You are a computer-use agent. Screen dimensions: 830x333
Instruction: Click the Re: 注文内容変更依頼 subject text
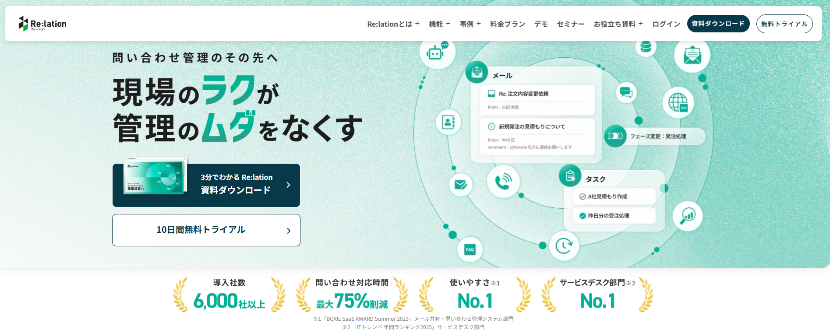pyautogui.click(x=523, y=94)
